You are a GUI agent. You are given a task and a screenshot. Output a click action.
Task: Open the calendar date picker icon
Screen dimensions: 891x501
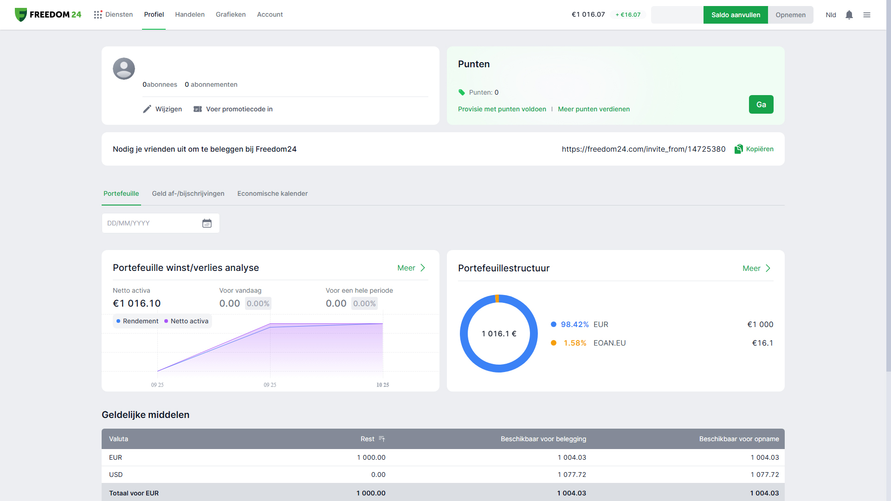pyautogui.click(x=207, y=223)
